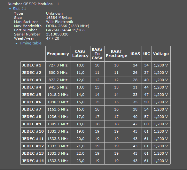
Task: Click the 1163.6 MHz frequency cell
Action: 58,109
